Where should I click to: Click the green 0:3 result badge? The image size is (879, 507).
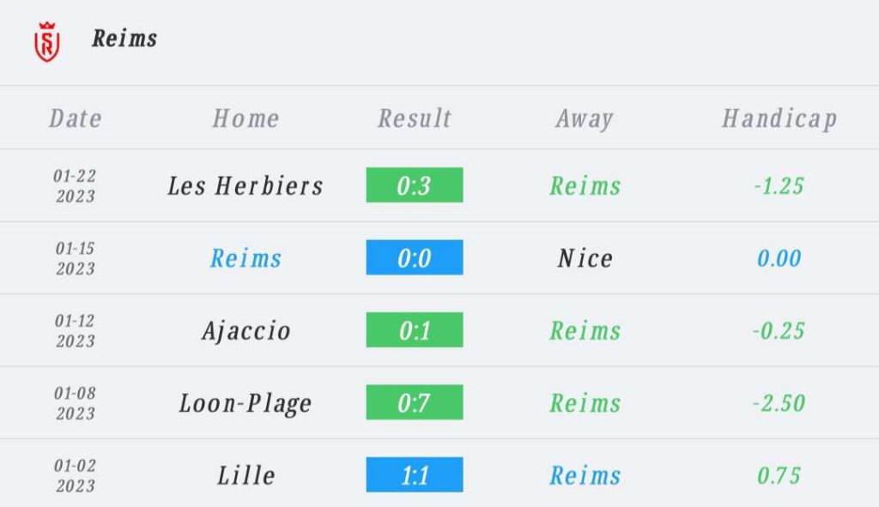415,185
